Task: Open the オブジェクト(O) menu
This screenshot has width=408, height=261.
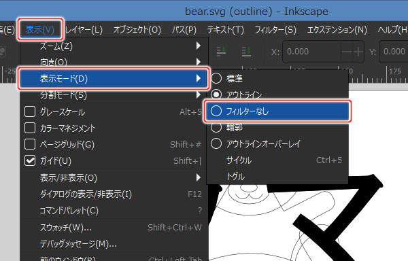Action: (137, 30)
